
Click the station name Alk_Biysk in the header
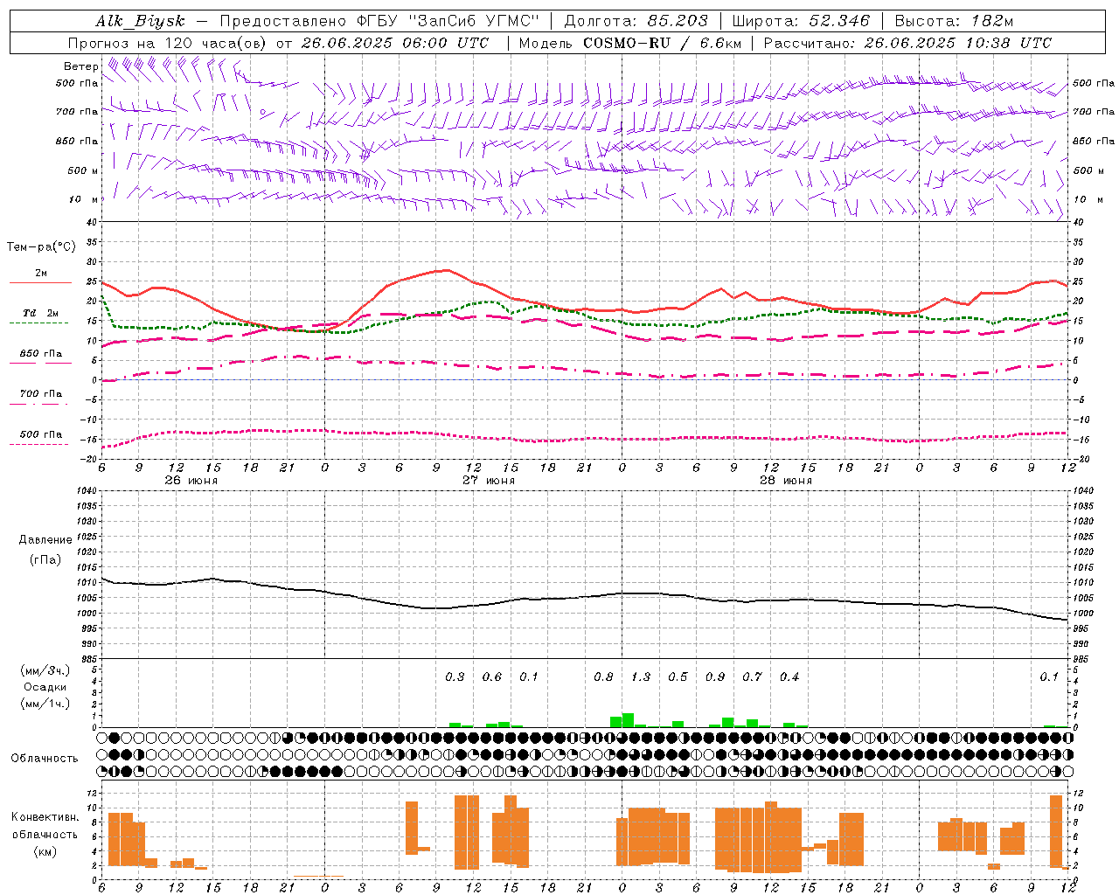coord(140,21)
